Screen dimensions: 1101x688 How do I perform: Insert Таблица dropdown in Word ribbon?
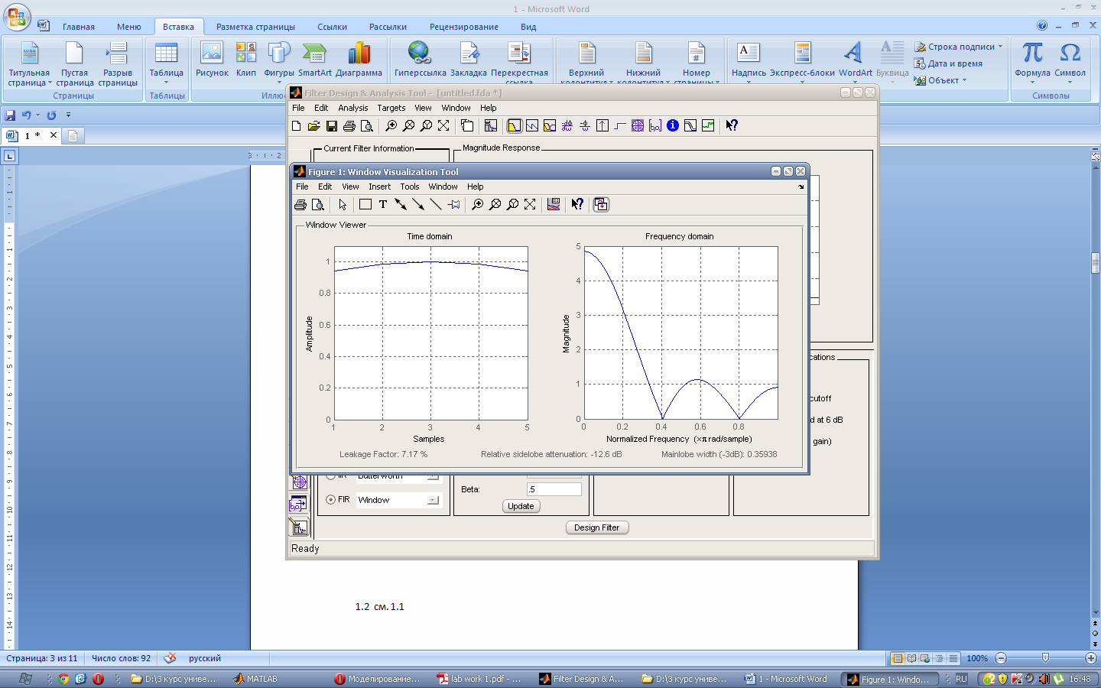pos(166,63)
